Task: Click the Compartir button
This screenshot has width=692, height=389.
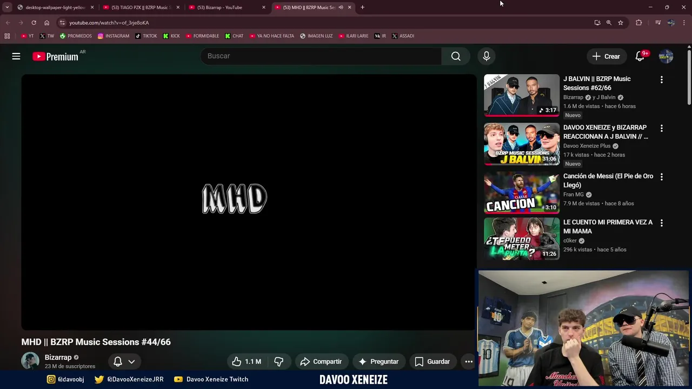Action: 321,361
